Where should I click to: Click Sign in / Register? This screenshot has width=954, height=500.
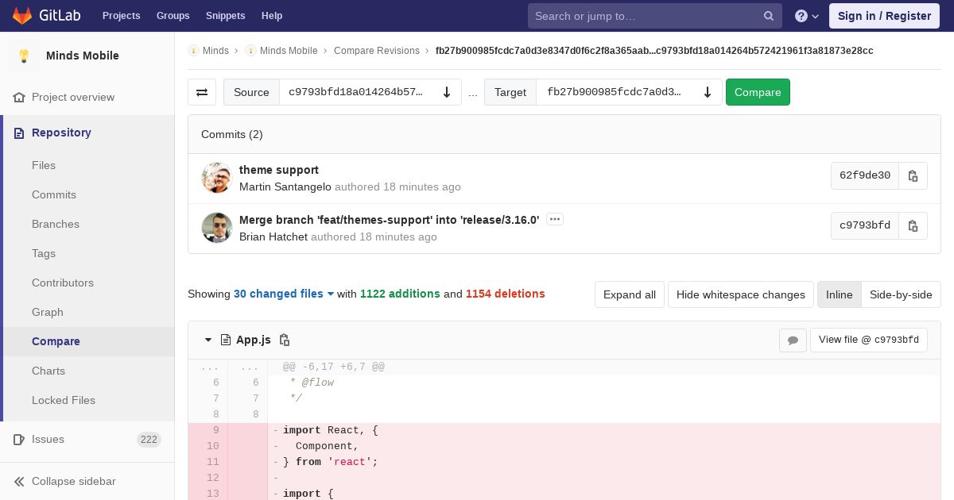[885, 16]
